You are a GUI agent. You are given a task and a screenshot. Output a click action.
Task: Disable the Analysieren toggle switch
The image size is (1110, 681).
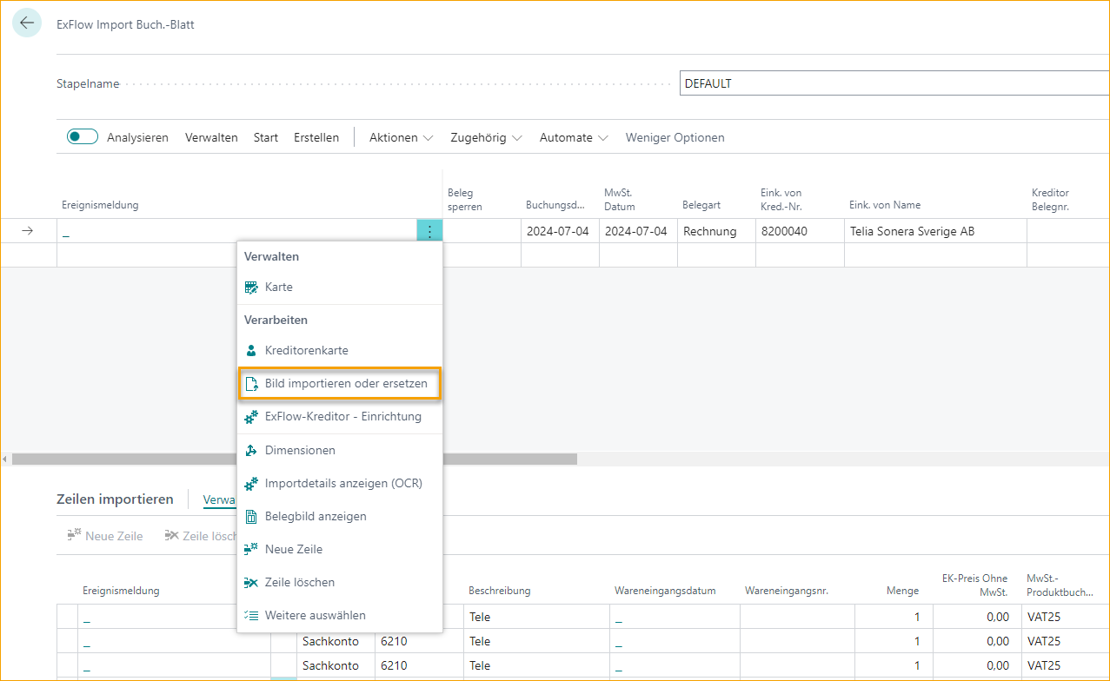(x=82, y=136)
